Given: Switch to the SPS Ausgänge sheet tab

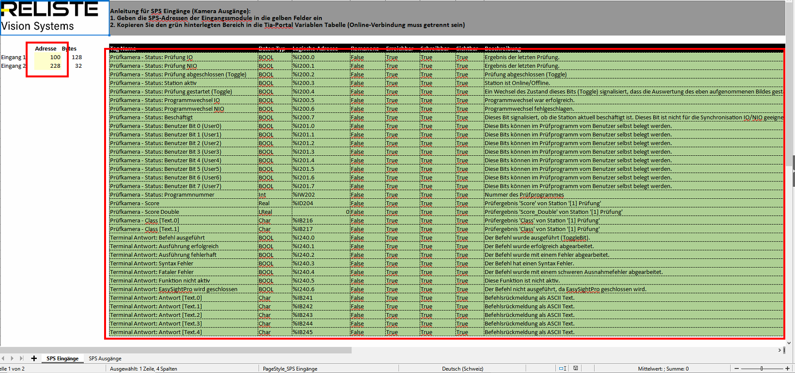Looking at the screenshot, I should 105,358.
